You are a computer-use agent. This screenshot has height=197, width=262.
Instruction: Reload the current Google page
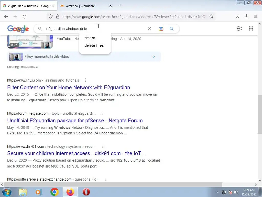25,17
